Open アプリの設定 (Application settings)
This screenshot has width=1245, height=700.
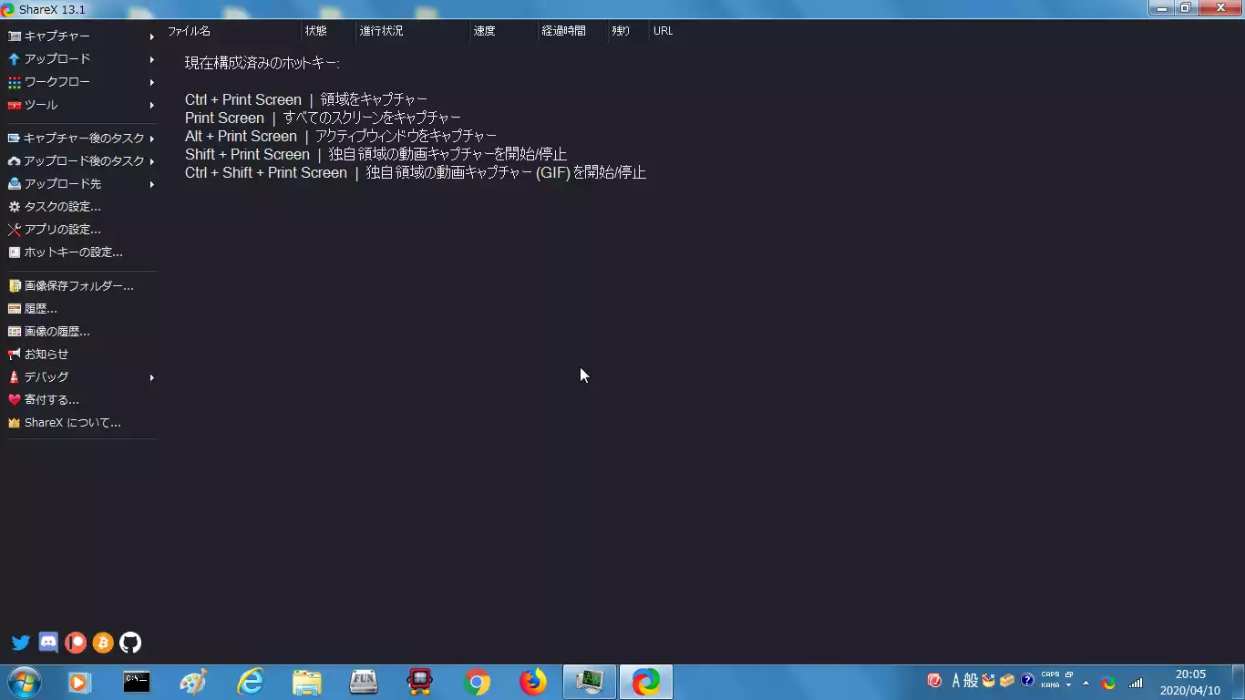(x=81, y=230)
